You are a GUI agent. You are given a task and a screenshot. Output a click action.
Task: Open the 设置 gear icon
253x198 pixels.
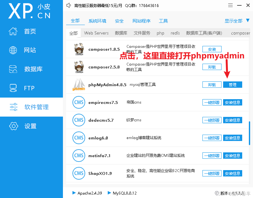click(x=14, y=126)
